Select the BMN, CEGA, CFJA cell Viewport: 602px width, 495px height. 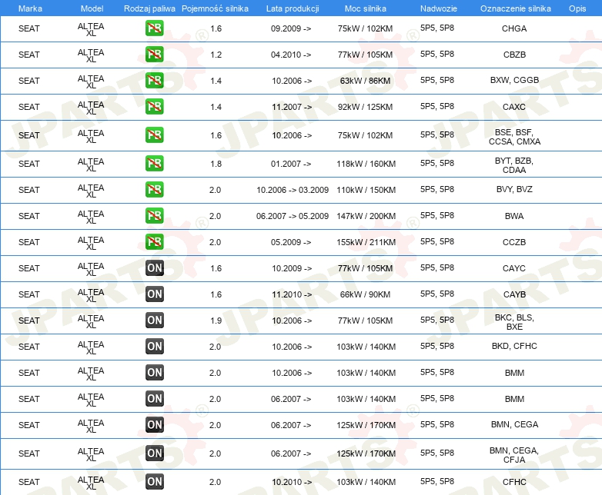tap(514, 455)
